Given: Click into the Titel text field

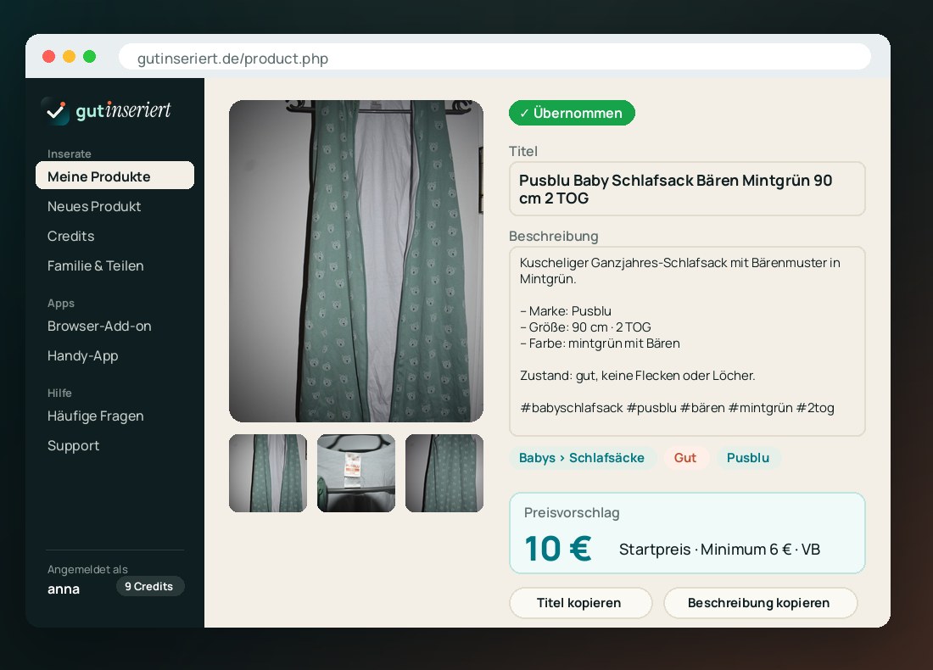Looking at the screenshot, I should point(687,189).
